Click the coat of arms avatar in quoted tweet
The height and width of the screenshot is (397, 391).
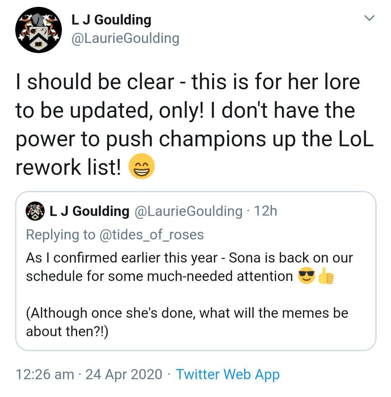coord(34,212)
